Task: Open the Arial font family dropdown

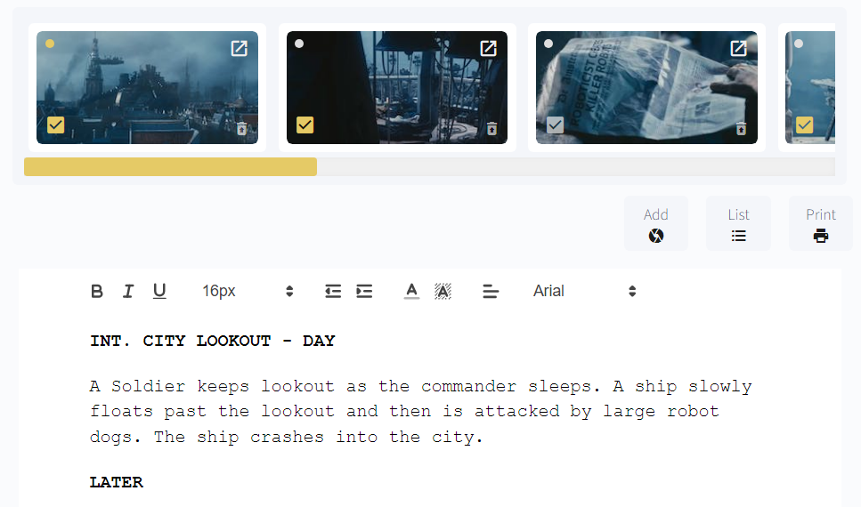Action: point(584,292)
